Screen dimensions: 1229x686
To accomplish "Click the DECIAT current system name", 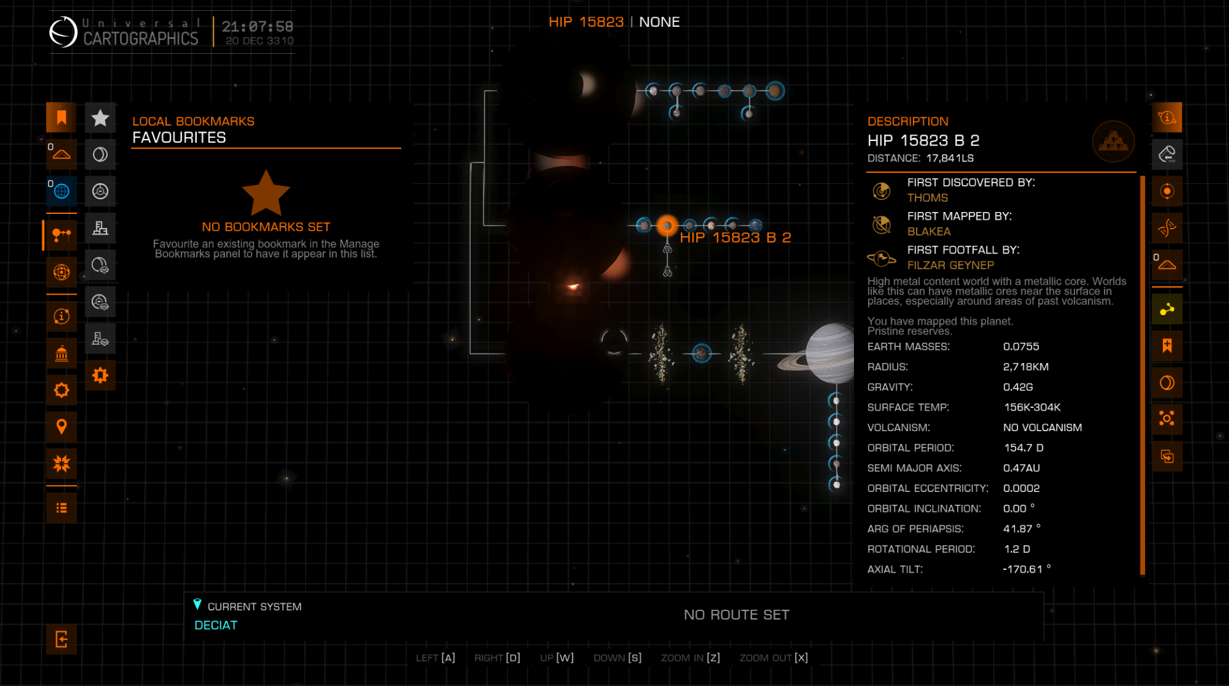I will pos(216,625).
